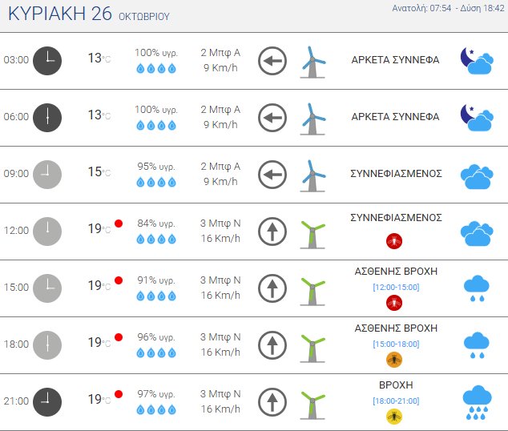508x431 pixels.
Task: Click the heavy rain cloud icon at 21:00
Action: point(477,401)
